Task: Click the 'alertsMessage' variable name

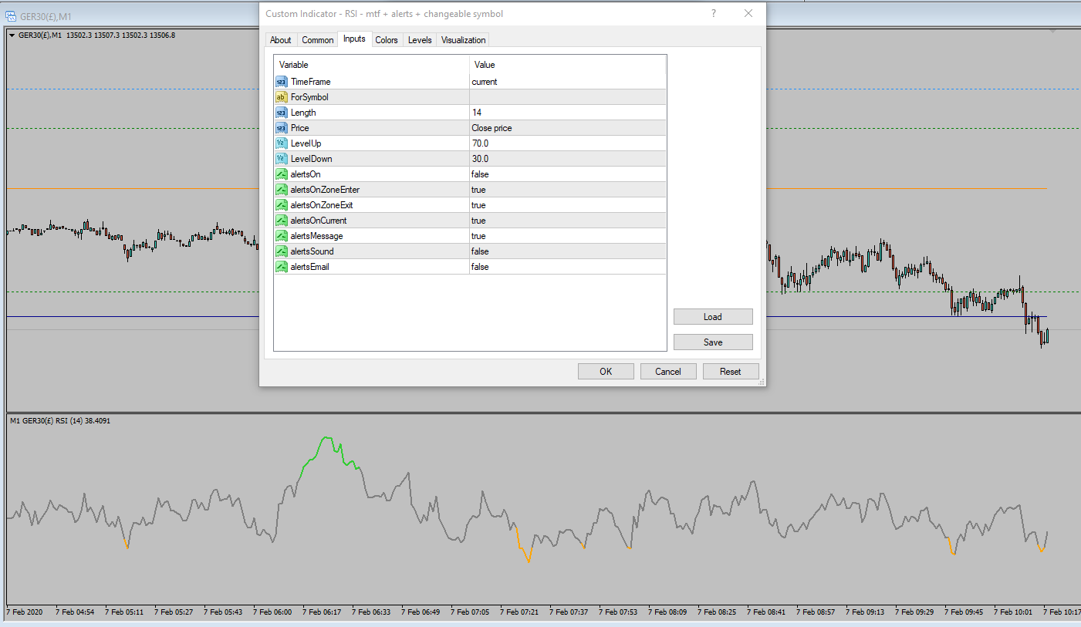Action: (x=317, y=236)
